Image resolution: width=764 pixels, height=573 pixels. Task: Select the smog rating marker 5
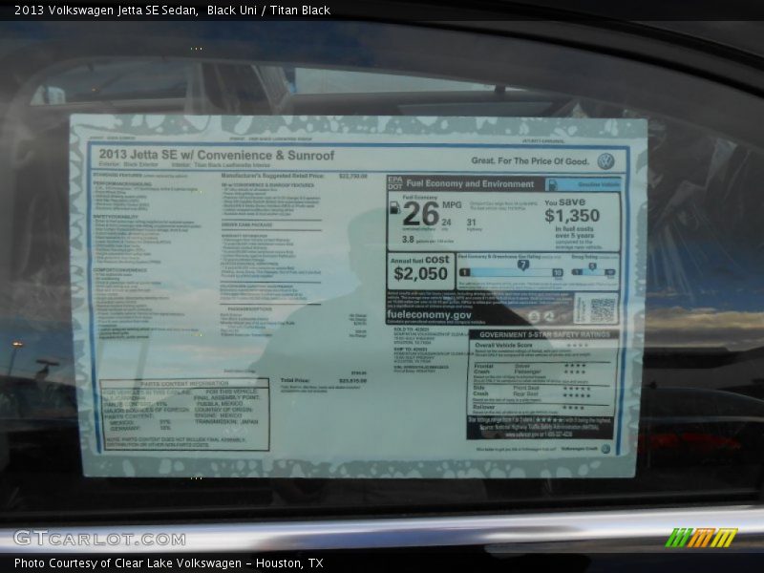point(592,266)
